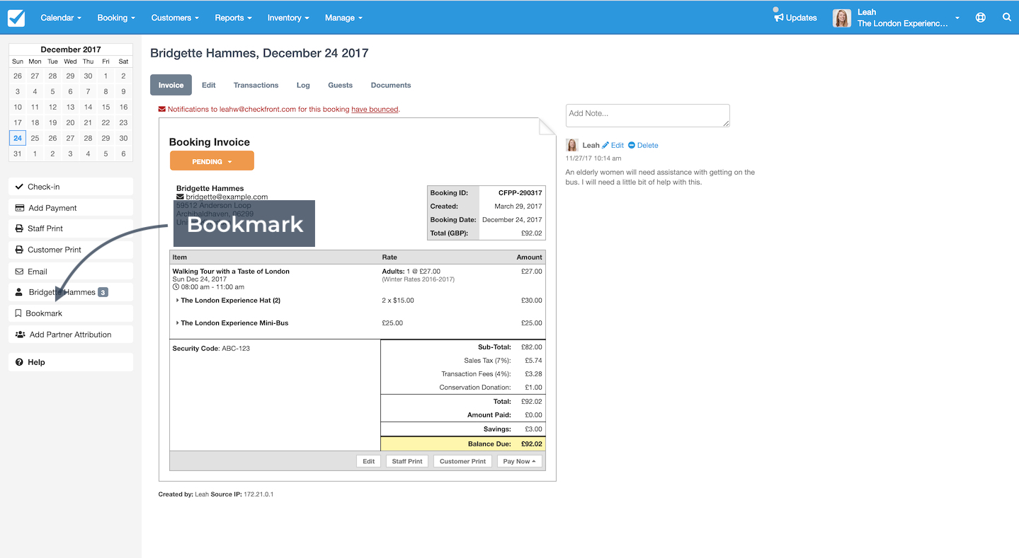Viewport: 1019px width, 558px height.
Task: Open search with the magnifier icon
Action: (1006, 18)
